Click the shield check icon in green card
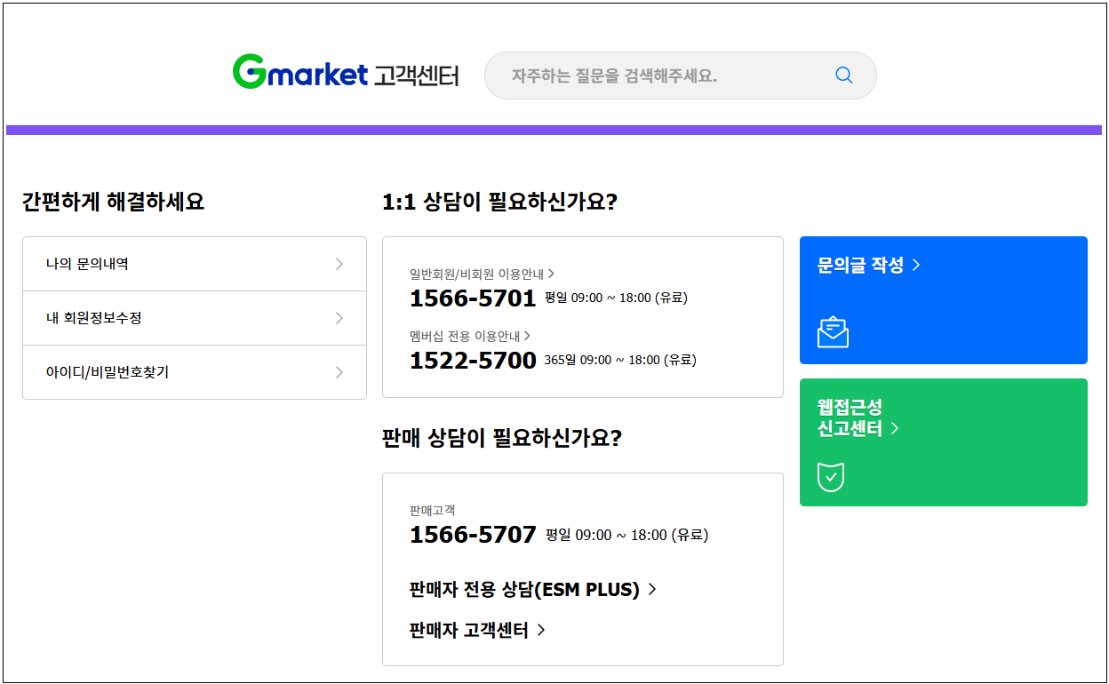The image size is (1109, 684). click(831, 477)
